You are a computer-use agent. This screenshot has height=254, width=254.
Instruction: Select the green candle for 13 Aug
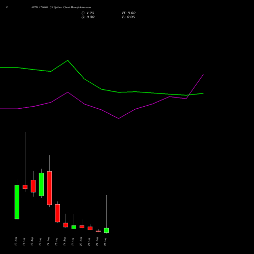pyautogui.click(x=41, y=184)
